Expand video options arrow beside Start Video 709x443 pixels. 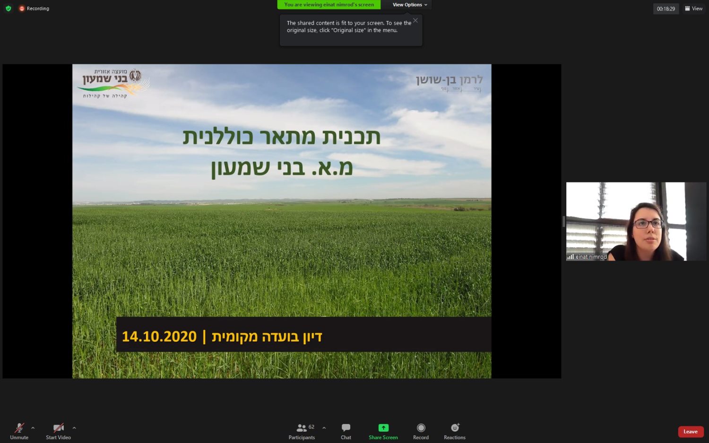[74, 428]
